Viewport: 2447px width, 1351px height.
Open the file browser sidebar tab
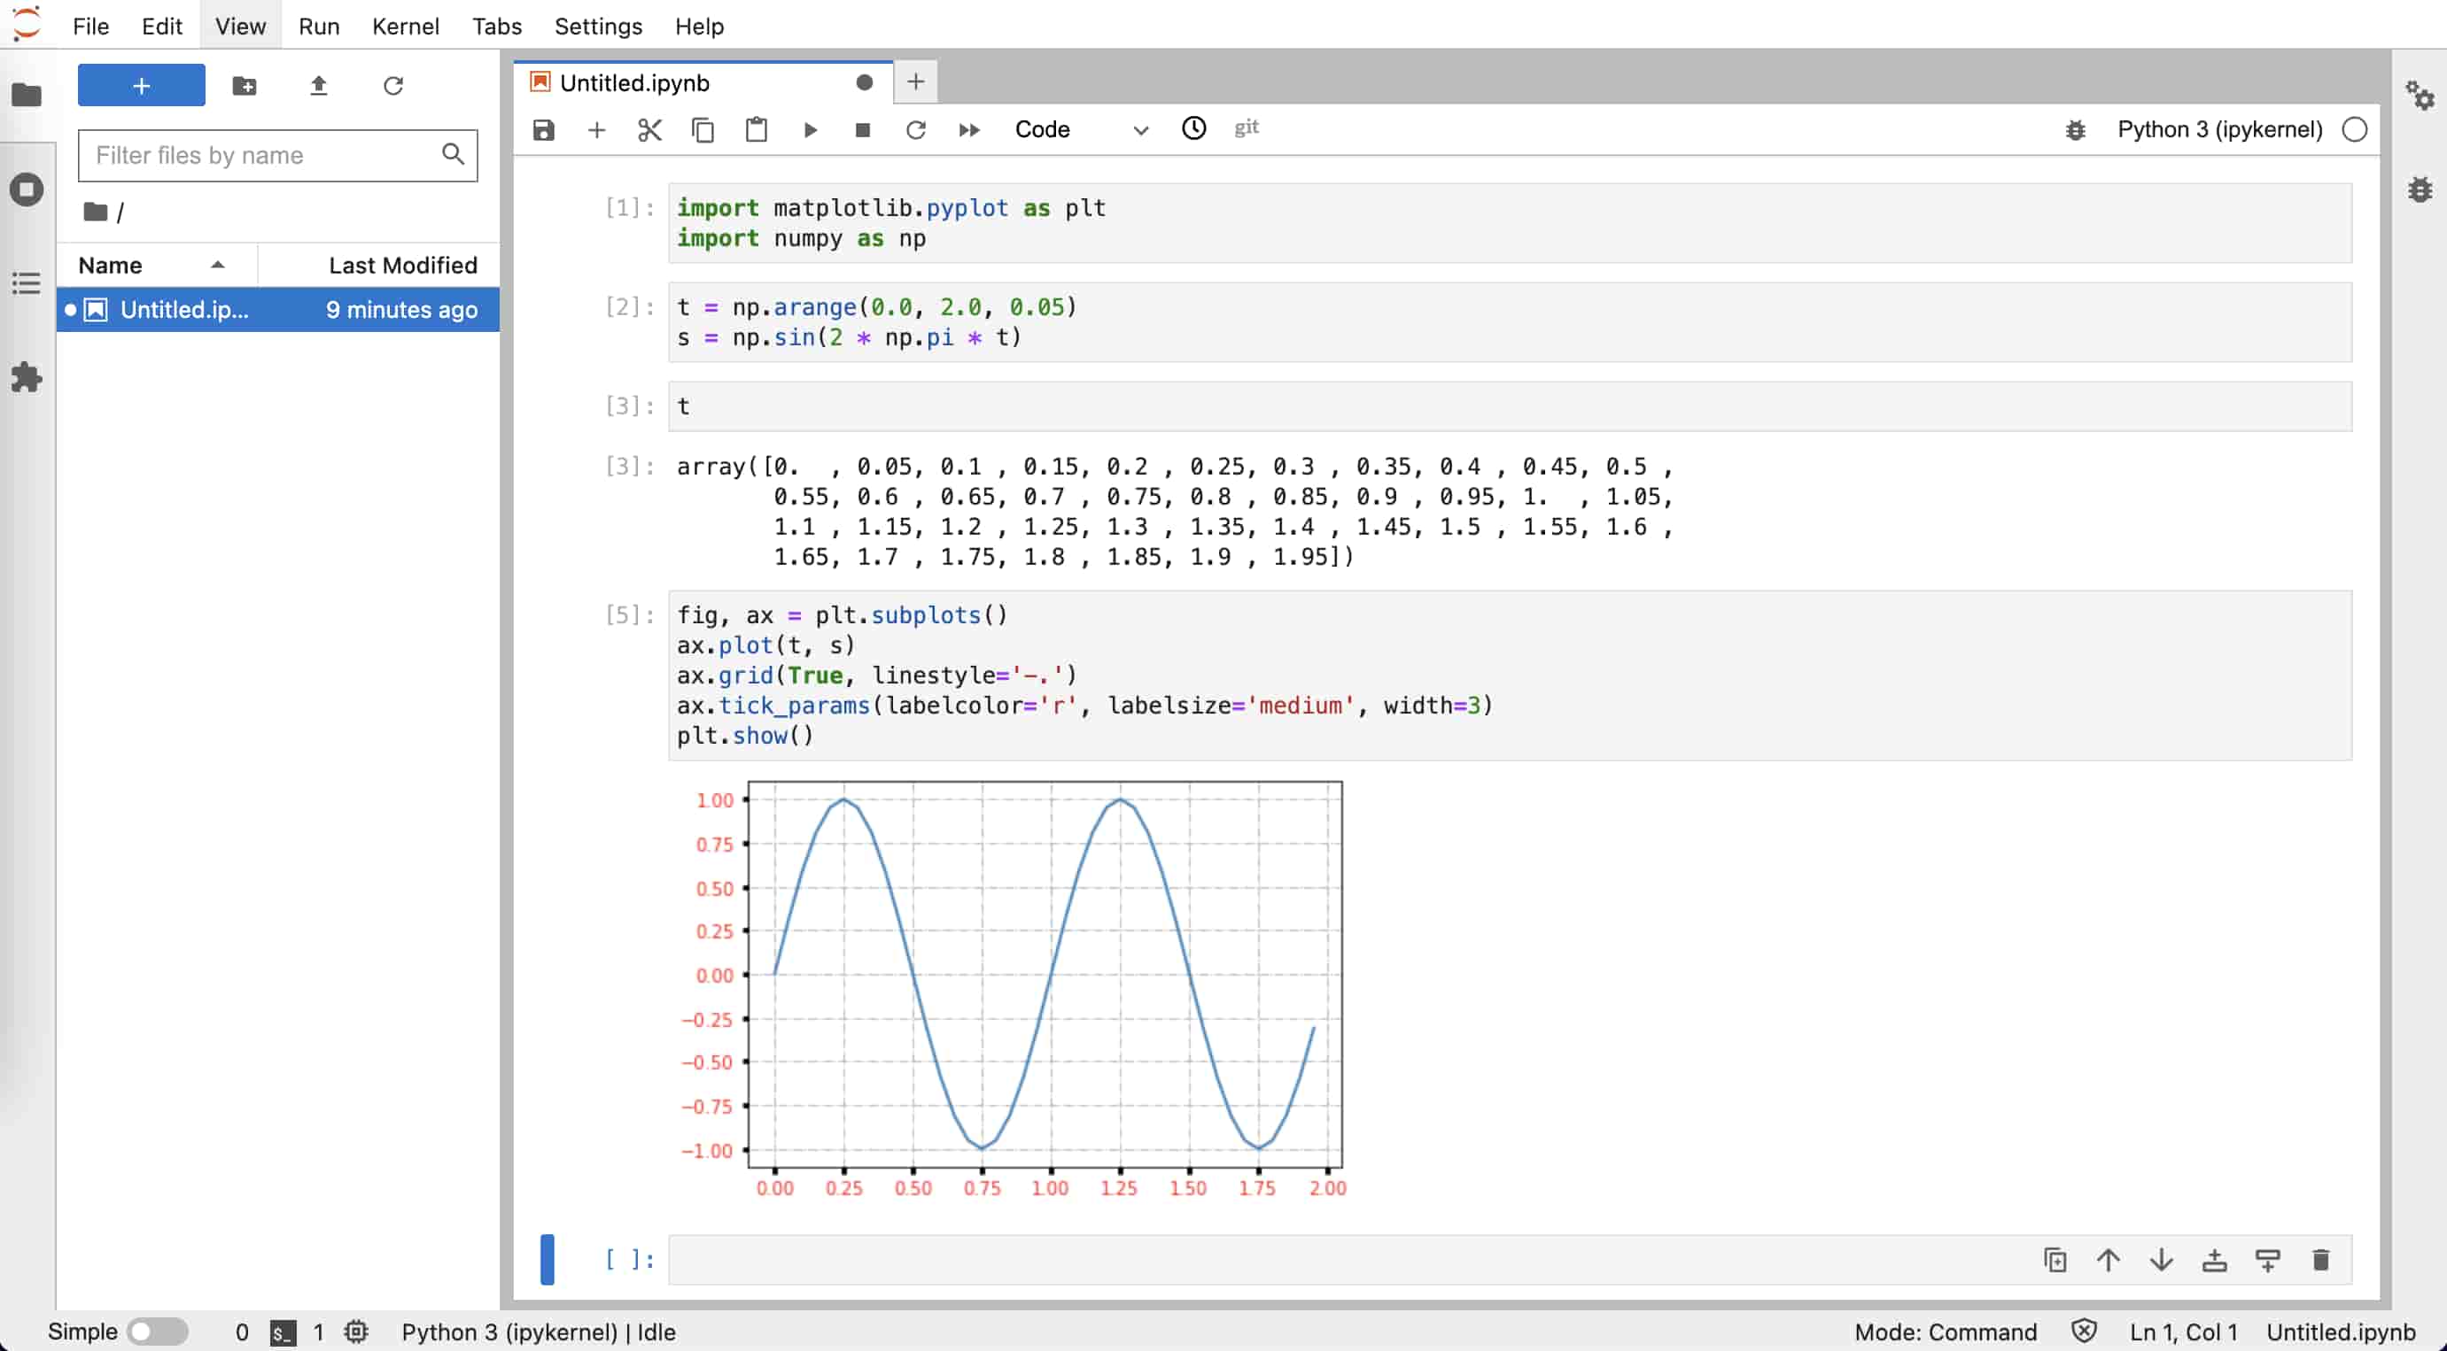click(x=27, y=95)
